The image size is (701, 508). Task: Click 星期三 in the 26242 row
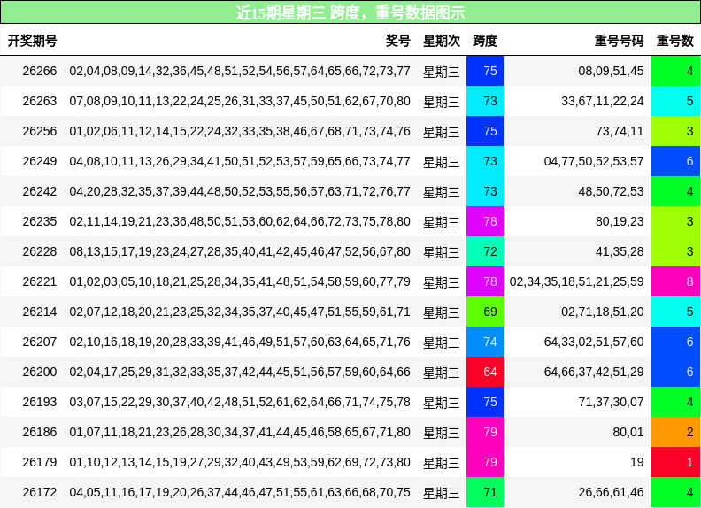[x=442, y=192]
